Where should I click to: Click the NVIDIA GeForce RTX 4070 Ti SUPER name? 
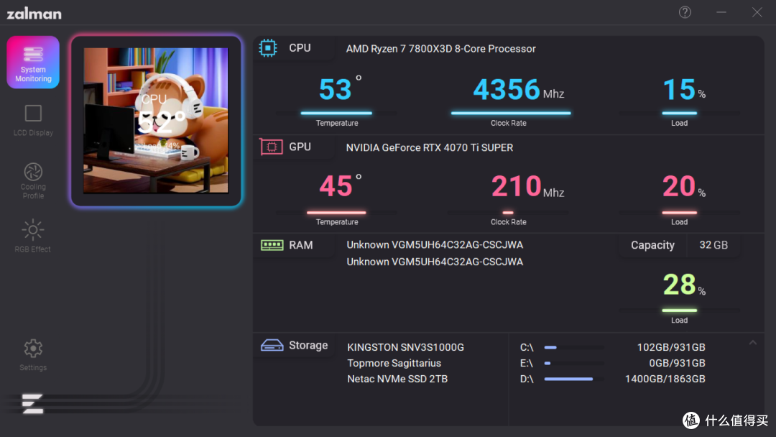coord(429,147)
